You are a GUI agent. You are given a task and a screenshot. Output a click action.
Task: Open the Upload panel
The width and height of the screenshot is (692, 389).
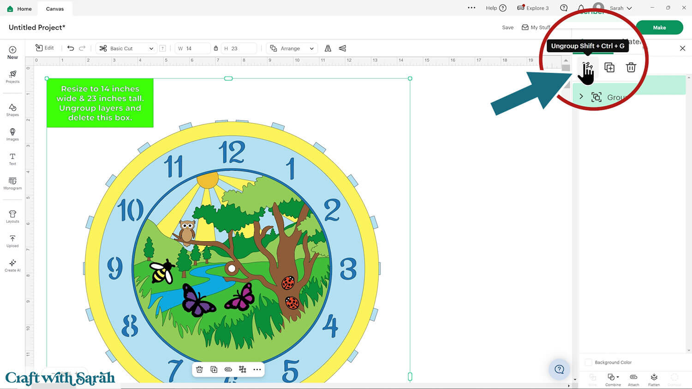tap(12, 241)
